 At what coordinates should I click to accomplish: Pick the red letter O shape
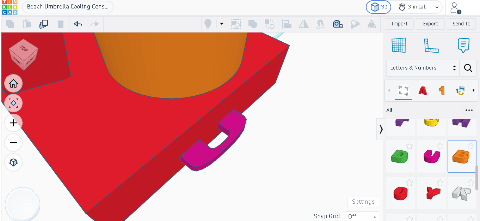click(x=401, y=193)
